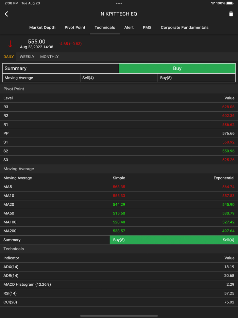This screenshot has height=318, width=238.
Task: Tap the Sell(4) summary cell
Action: (x=119, y=78)
